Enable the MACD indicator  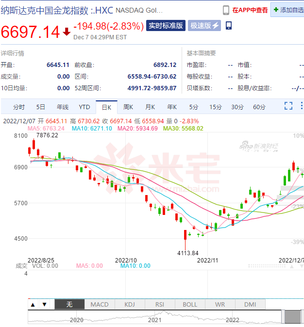coord(100,305)
